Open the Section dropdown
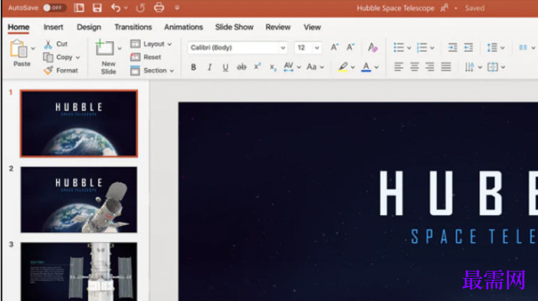Screen dimensions: 538x301 152,70
